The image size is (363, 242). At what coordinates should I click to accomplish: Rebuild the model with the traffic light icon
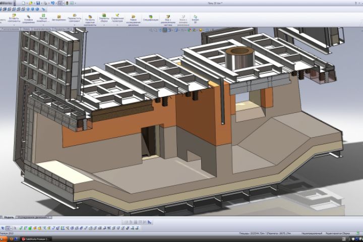(67, 3)
